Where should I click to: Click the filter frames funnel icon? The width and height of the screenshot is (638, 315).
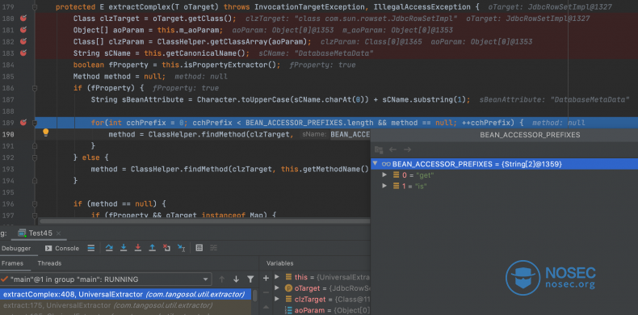pos(250,279)
